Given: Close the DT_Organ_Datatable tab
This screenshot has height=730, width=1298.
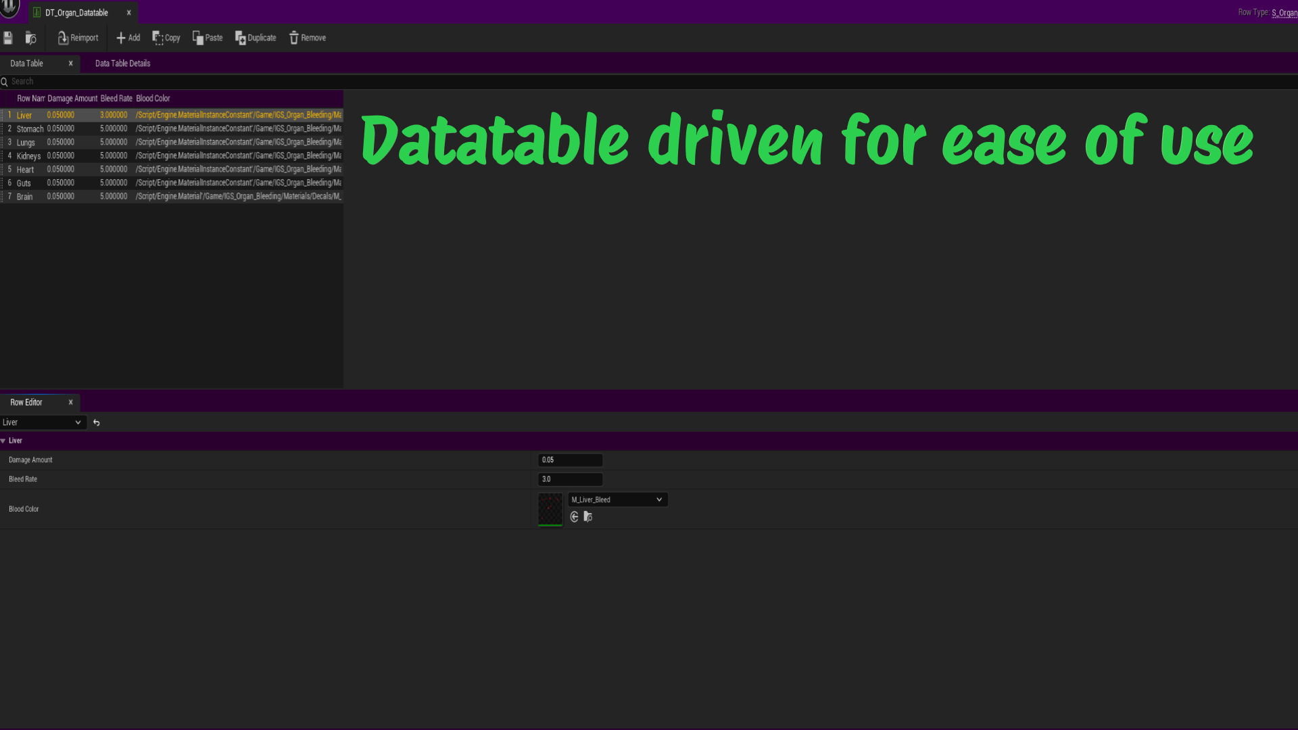Looking at the screenshot, I should pos(128,13).
